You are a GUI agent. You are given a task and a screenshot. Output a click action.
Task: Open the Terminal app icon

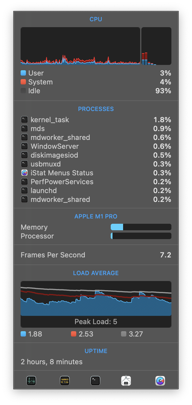tap(95, 381)
